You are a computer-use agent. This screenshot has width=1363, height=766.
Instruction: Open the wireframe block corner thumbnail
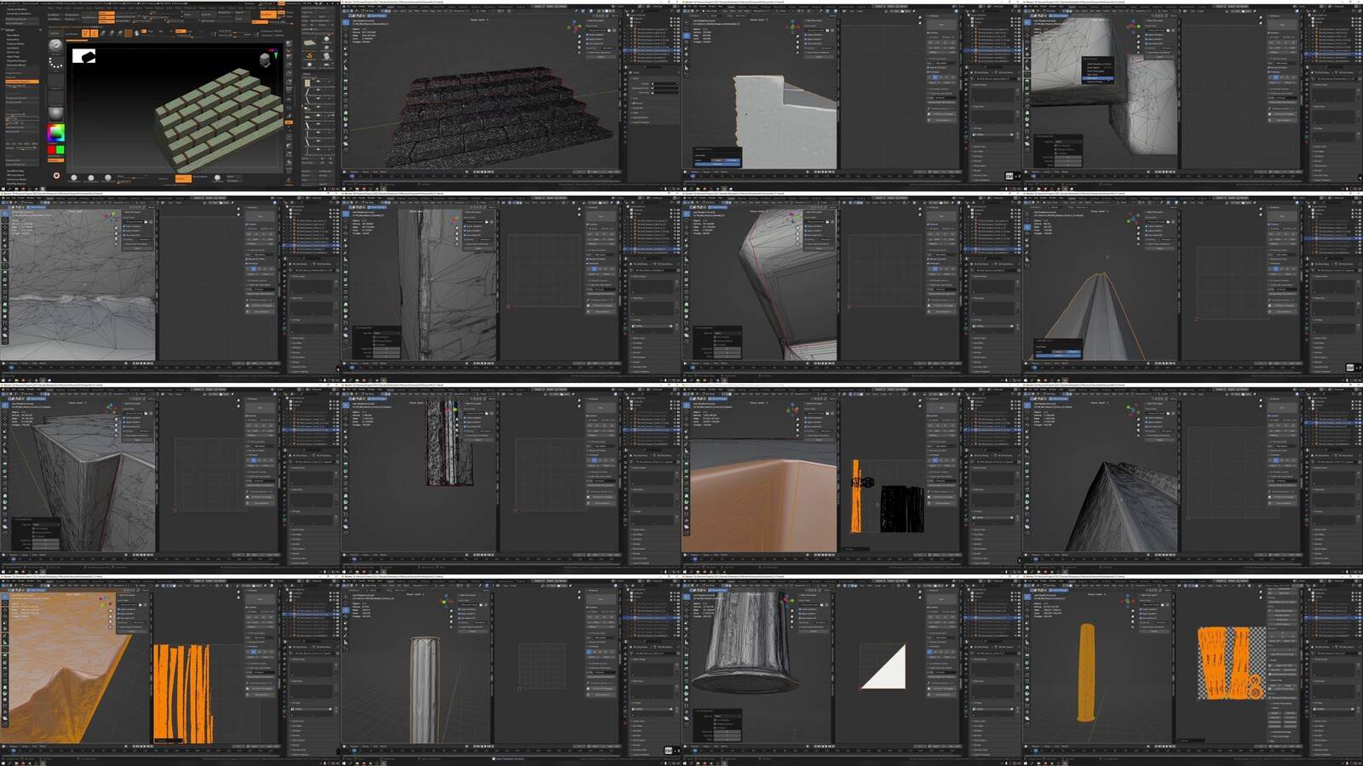coord(170,477)
